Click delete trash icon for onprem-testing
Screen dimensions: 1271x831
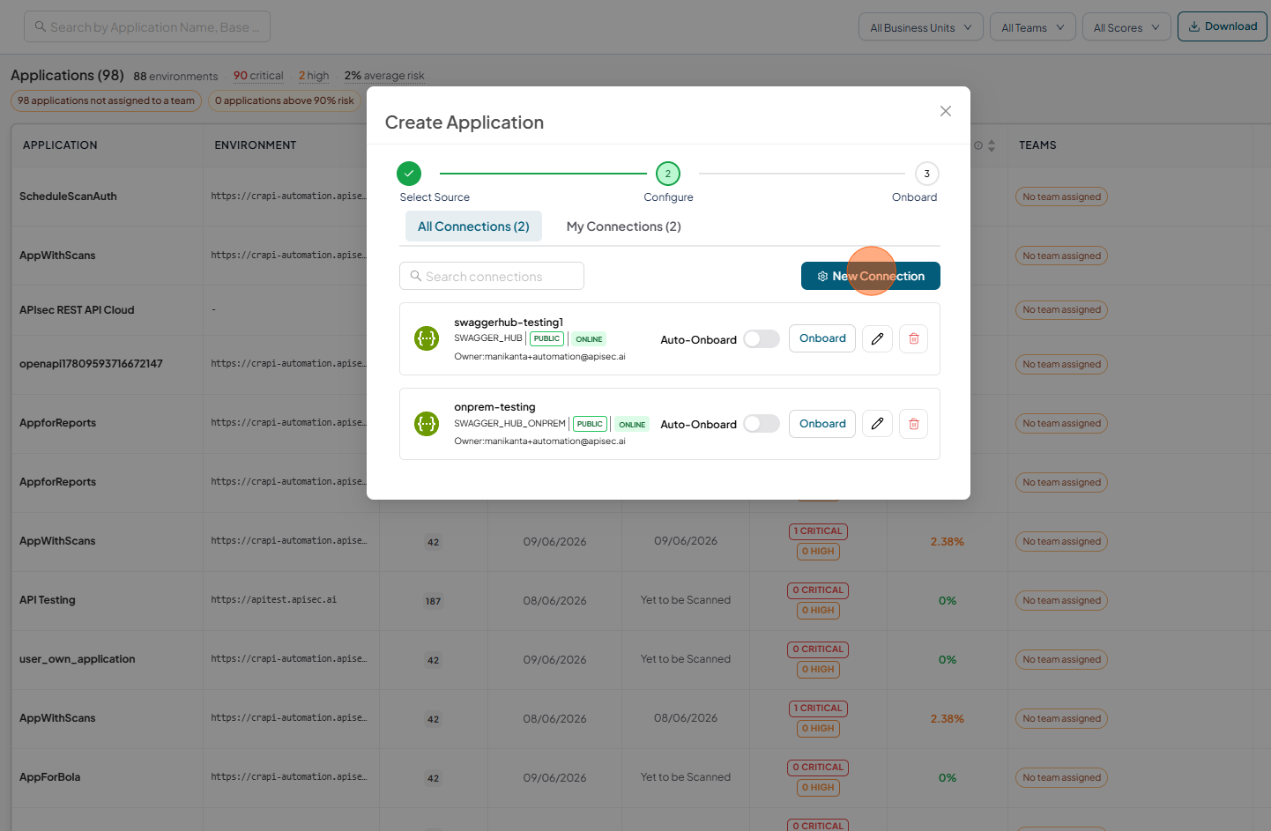[913, 424]
